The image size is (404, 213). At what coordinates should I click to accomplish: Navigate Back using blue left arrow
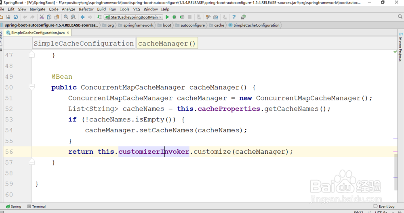82,17
